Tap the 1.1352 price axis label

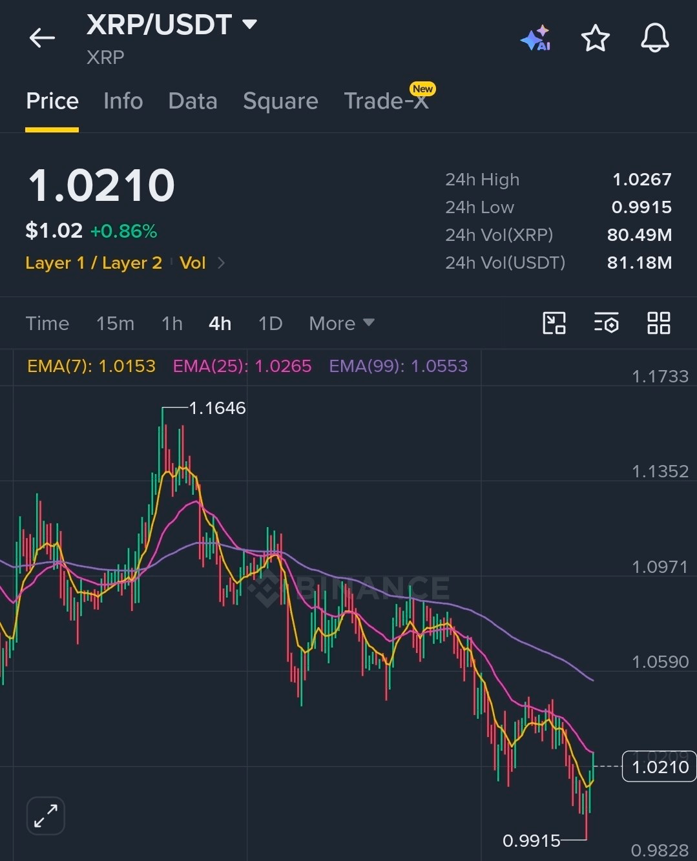pos(660,472)
